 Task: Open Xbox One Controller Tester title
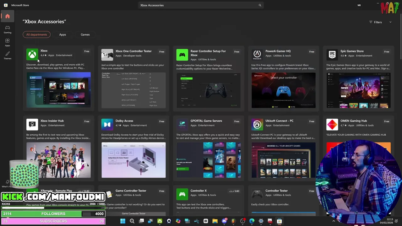click(133, 51)
